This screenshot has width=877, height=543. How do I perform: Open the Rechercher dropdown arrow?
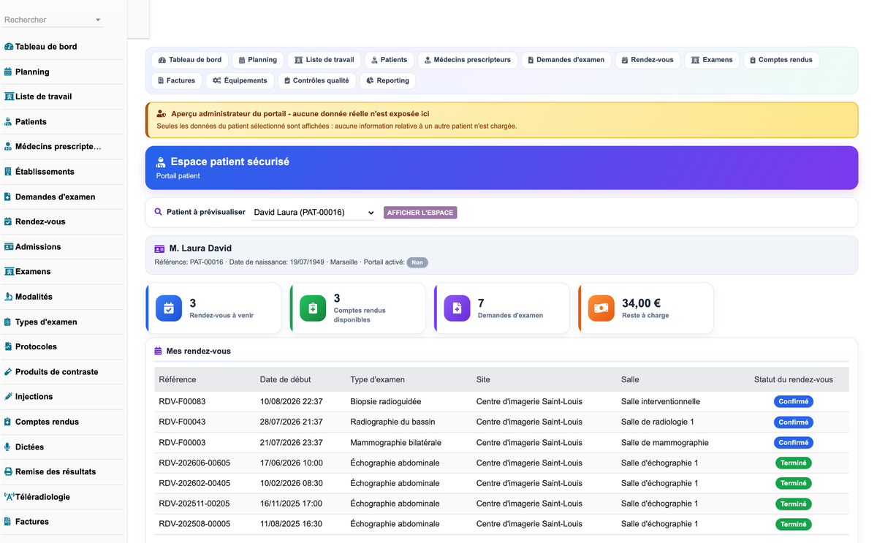(x=98, y=20)
